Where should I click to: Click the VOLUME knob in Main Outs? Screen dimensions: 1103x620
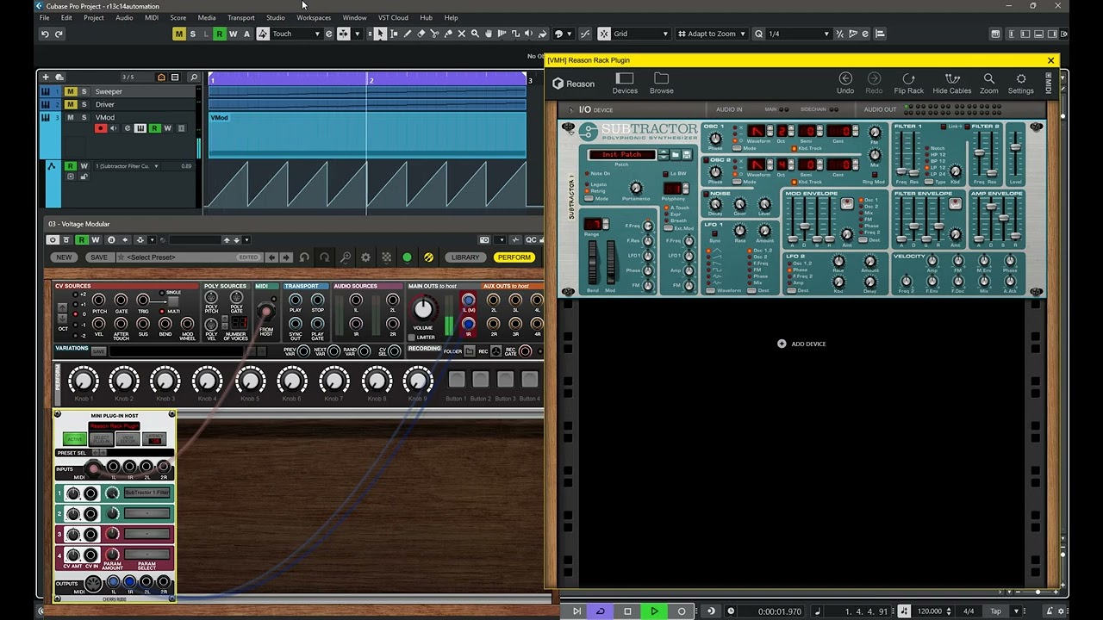tap(423, 309)
